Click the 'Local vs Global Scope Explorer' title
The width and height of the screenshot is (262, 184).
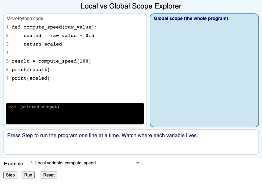tap(131, 6)
